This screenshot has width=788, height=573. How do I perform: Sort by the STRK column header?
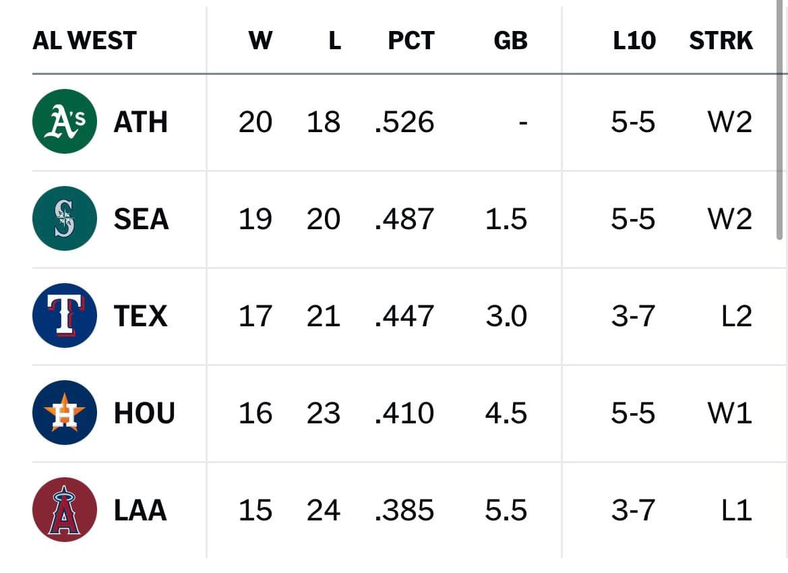point(721,40)
